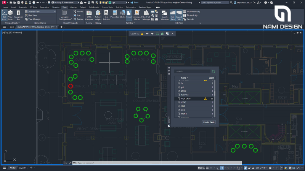Open the View Manager

(x=33, y=19)
